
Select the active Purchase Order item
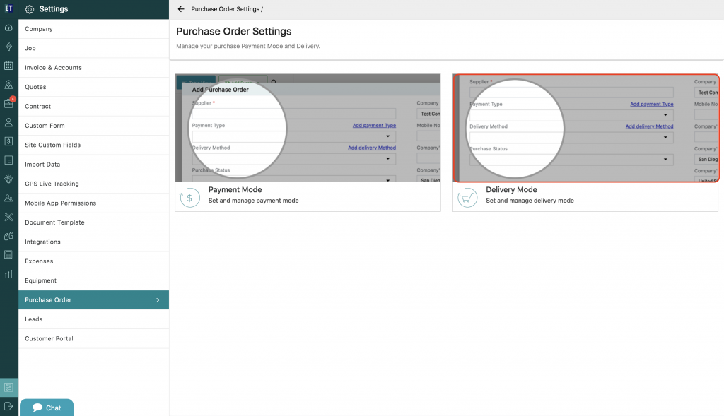tap(94, 299)
